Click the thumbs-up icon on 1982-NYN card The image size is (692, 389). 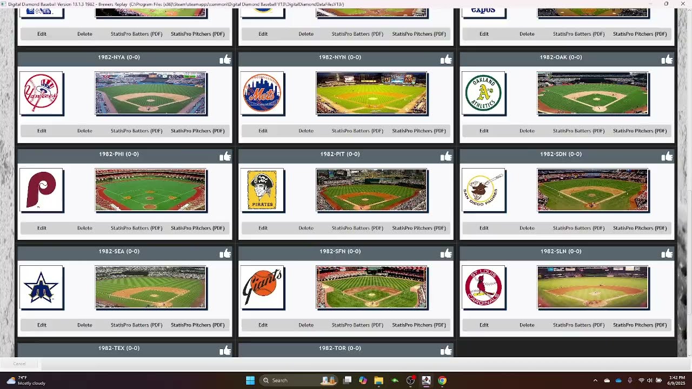(446, 59)
